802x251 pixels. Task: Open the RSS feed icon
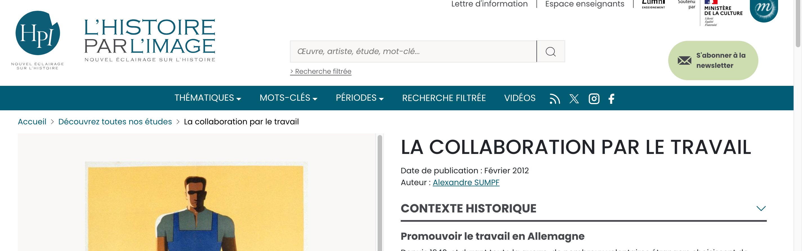(554, 98)
